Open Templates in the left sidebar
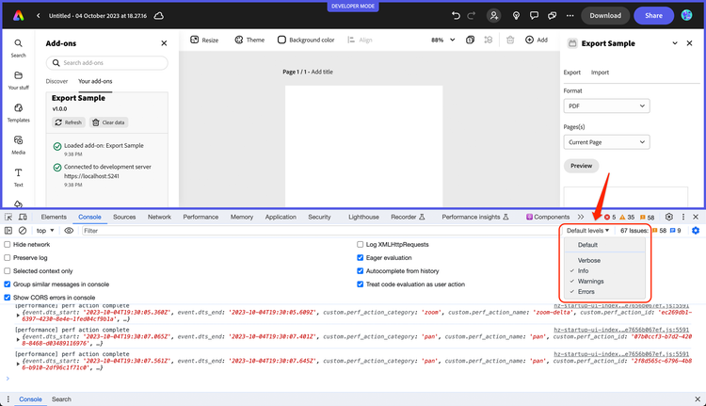 18,111
